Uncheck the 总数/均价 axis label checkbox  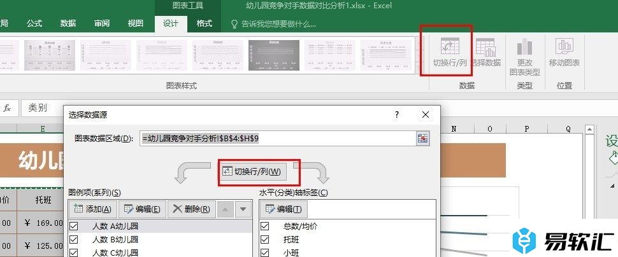265,226
